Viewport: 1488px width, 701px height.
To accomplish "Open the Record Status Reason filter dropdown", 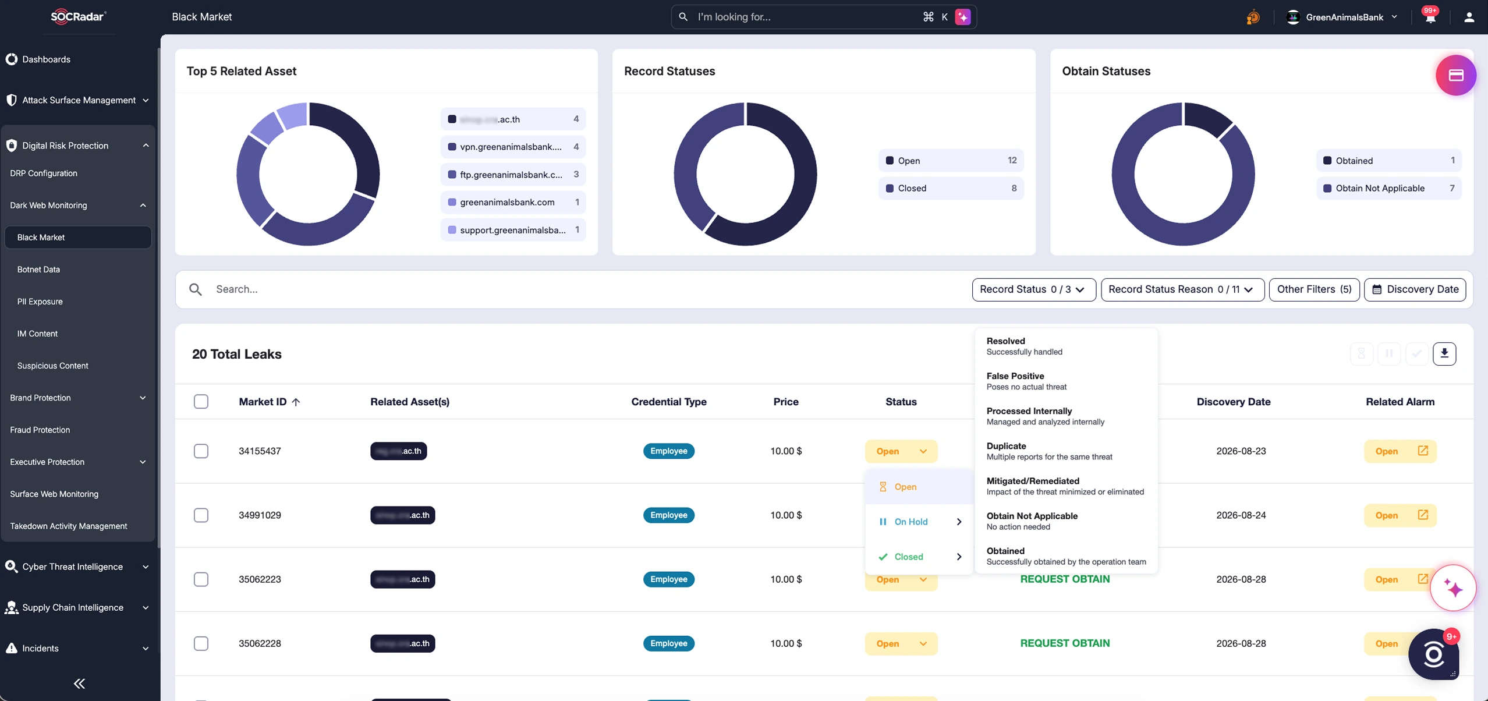I will tap(1182, 289).
